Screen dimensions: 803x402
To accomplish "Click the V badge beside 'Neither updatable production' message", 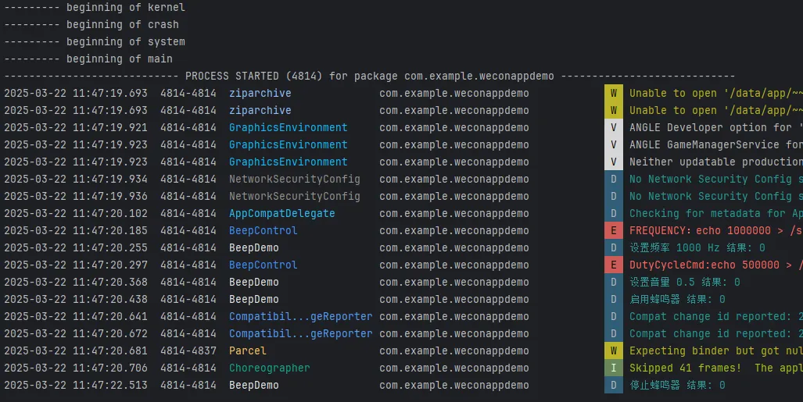I will (x=613, y=162).
